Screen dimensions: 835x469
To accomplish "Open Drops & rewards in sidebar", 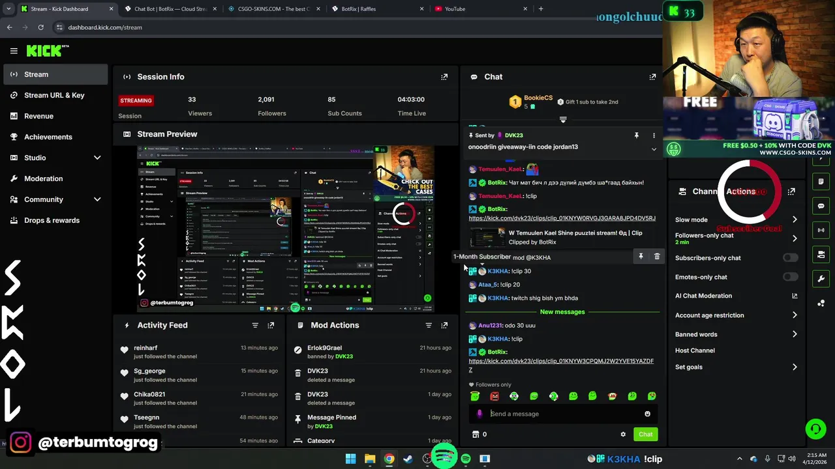I will (x=55, y=220).
